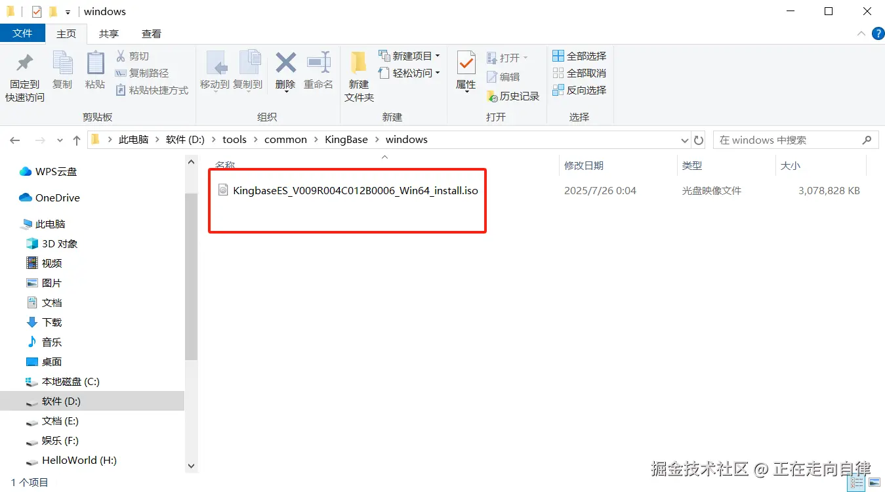Click 编辑 edit in ribbon
Screen dimensions: 885x492
(x=503, y=77)
